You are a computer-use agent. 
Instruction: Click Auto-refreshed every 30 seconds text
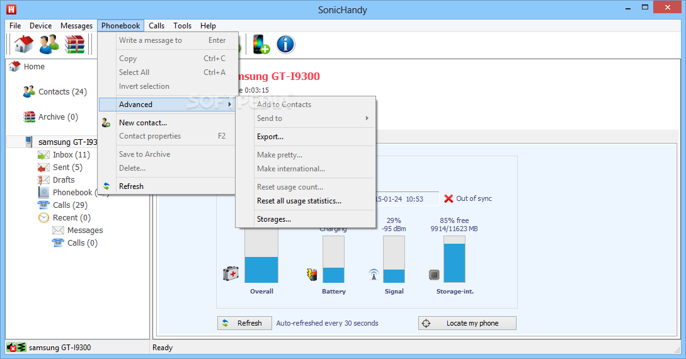pos(327,323)
